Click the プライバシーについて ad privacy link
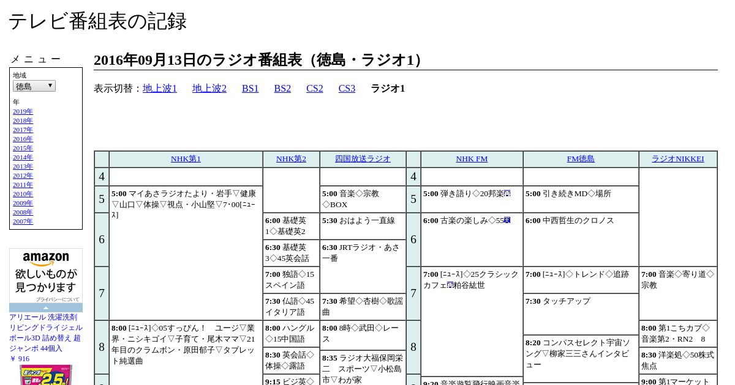Viewport: 735px width, 385px height. [x=57, y=299]
